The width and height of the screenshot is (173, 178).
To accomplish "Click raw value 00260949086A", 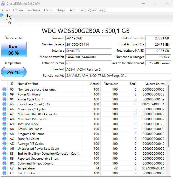I will [153, 104].
